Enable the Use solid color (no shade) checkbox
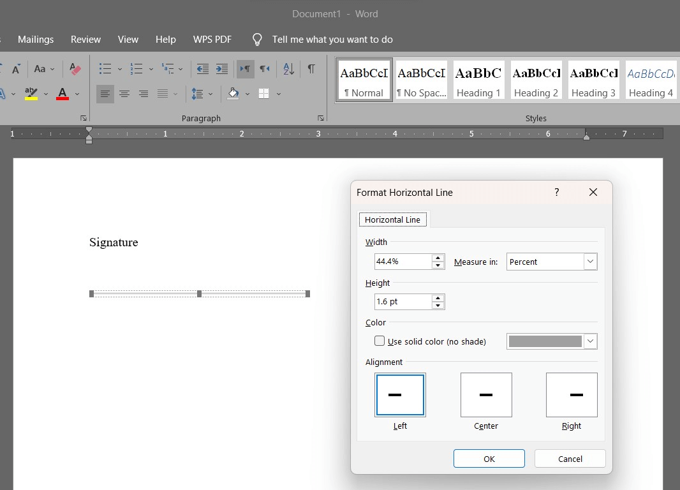Viewport: 680px width, 490px height. click(x=379, y=341)
